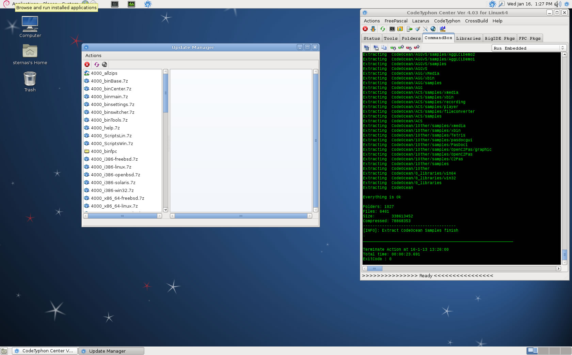Click the orange download arrow icon in CodeTyphon Center
The height and width of the screenshot is (355, 572).
coord(373,29)
